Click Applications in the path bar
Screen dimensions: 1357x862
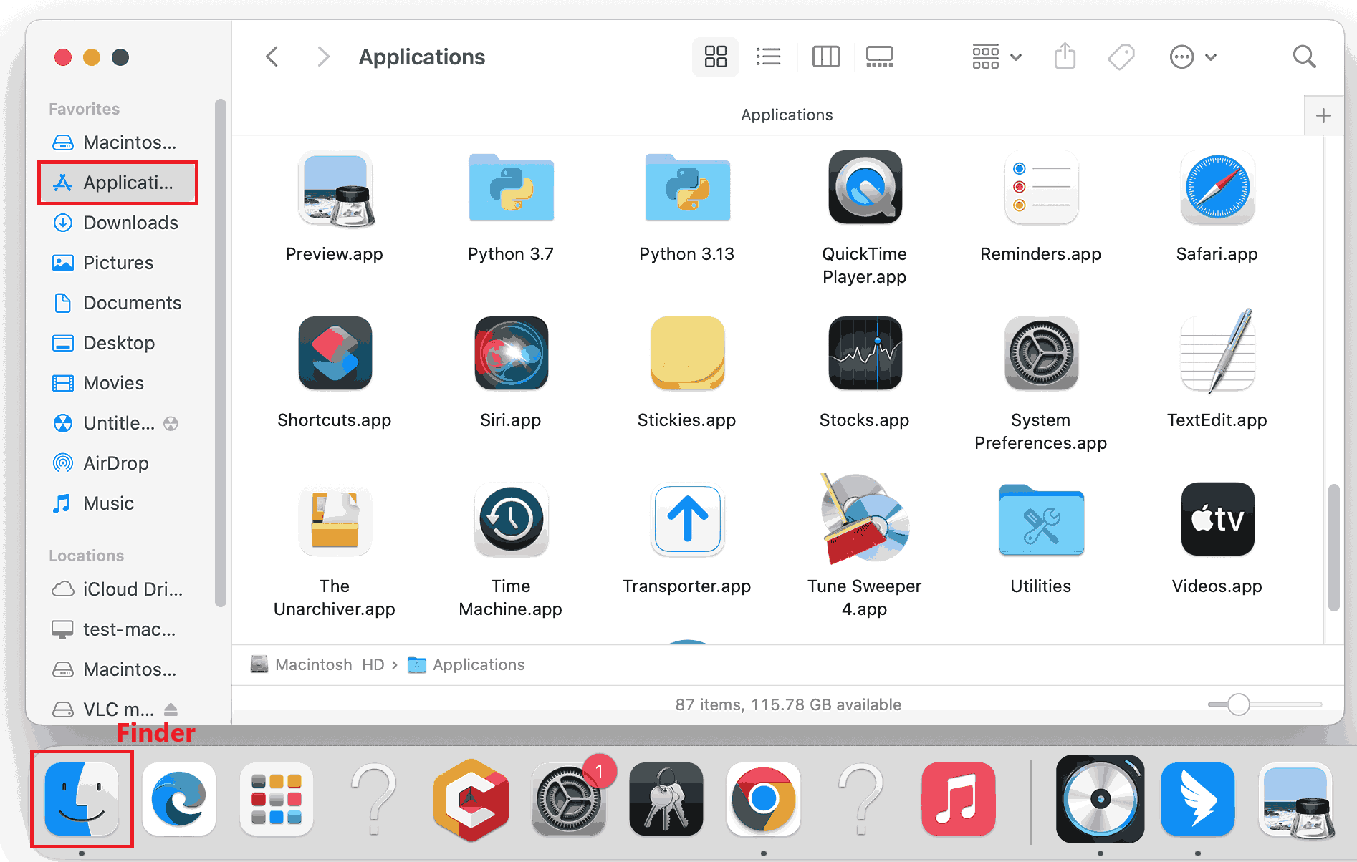pyautogui.click(x=466, y=665)
